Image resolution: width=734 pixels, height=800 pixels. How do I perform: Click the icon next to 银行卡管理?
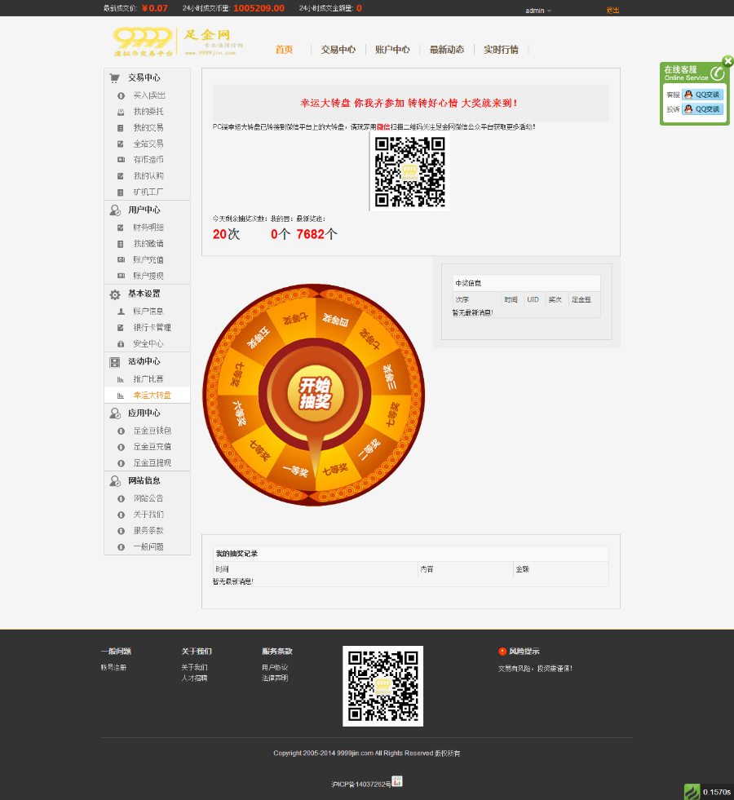121,328
